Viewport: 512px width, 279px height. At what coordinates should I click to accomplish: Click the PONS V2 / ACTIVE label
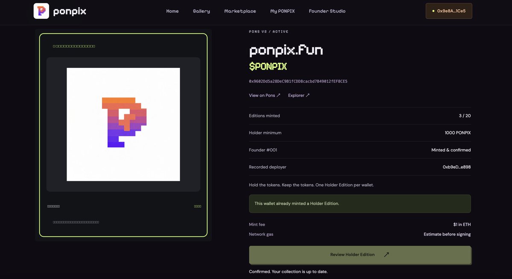click(269, 32)
